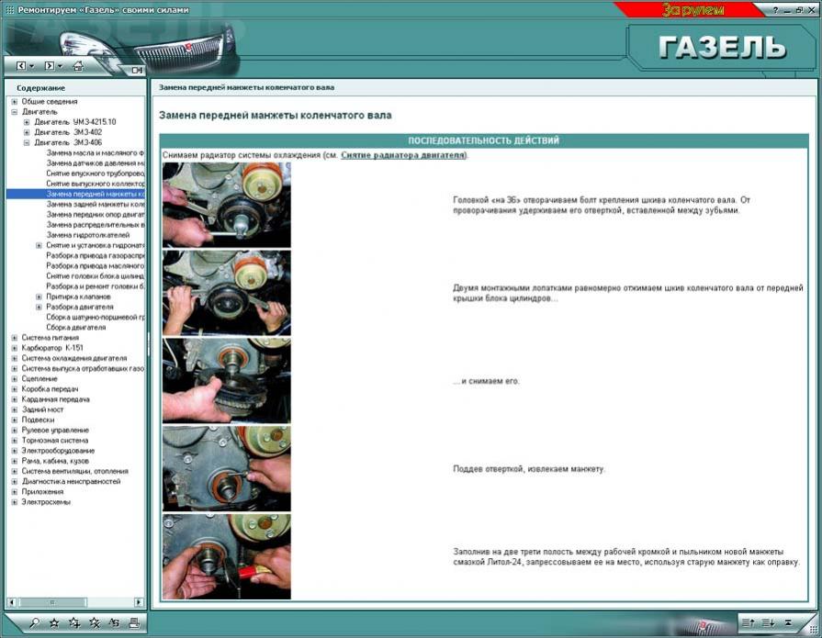822x638 pixels.
Task: Go forward with the right arrow button
Action: 50,65
